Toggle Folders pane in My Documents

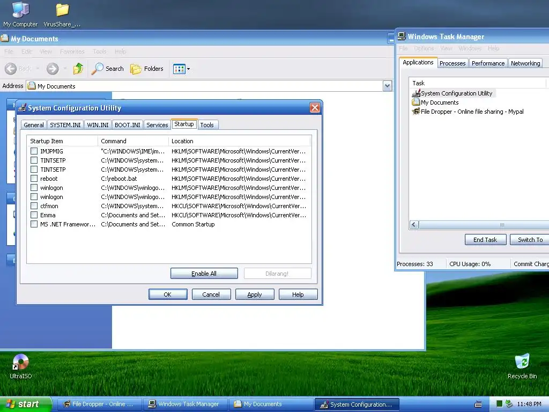coord(147,69)
